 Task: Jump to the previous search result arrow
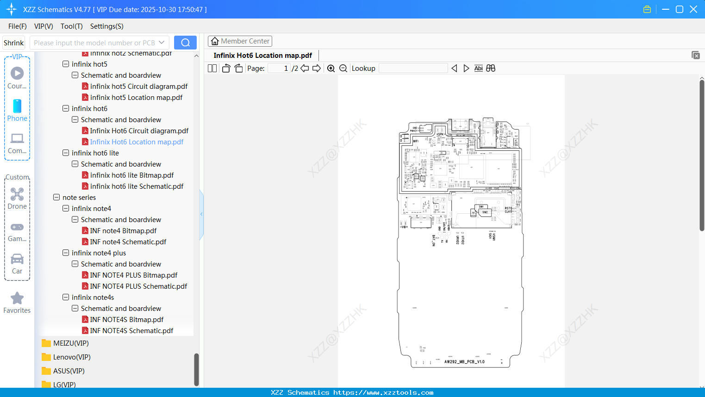pyautogui.click(x=454, y=68)
